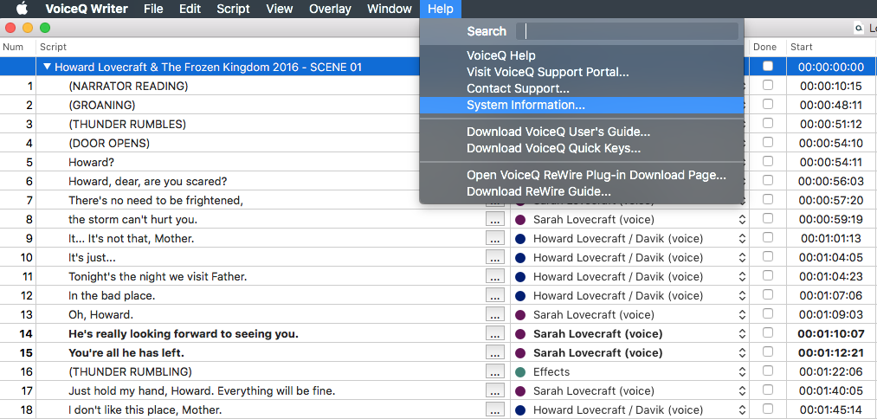Open the Window menu
The width and height of the screenshot is (877, 419).
[390, 9]
